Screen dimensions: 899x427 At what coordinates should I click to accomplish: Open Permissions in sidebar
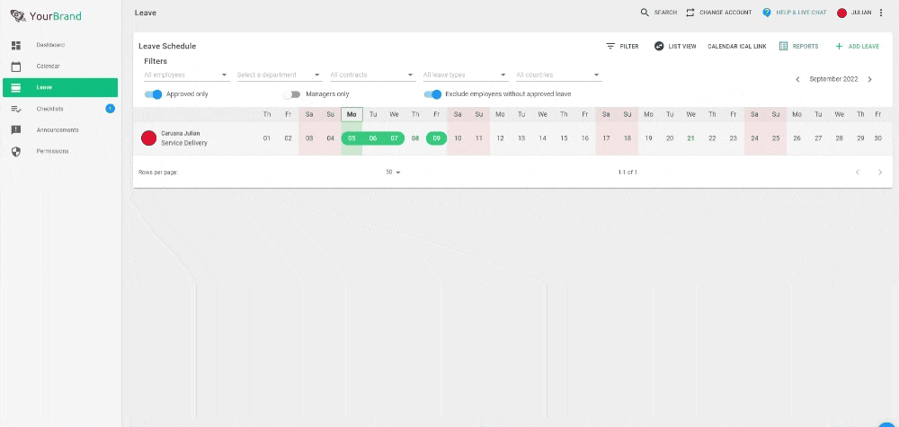(x=60, y=151)
